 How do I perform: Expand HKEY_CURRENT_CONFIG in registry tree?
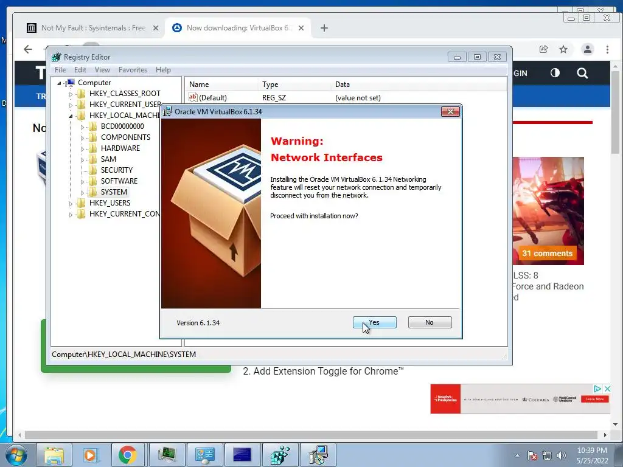click(x=71, y=215)
